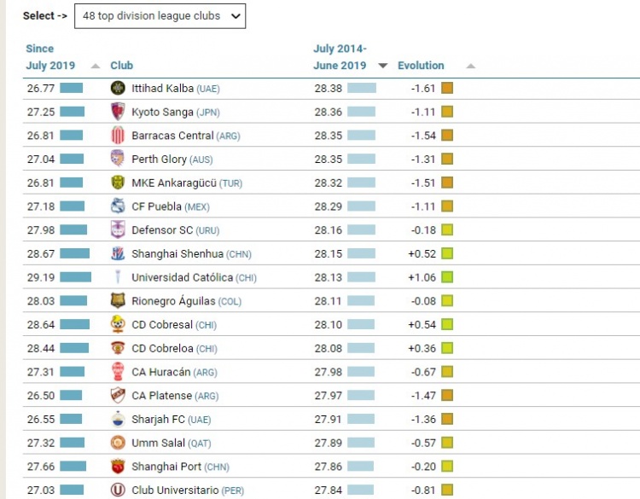The height and width of the screenshot is (499, 640).
Task: Sort by Evolution column arrow
Action: (470, 66)
